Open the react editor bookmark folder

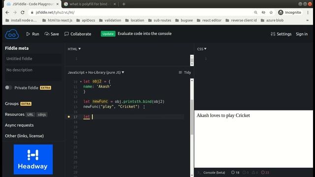[x=209, y=20]
